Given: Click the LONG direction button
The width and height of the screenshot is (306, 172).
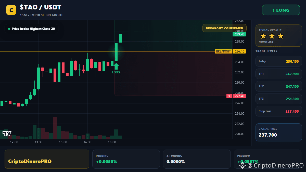Looking at the screenshot, I should click(281, 10).
